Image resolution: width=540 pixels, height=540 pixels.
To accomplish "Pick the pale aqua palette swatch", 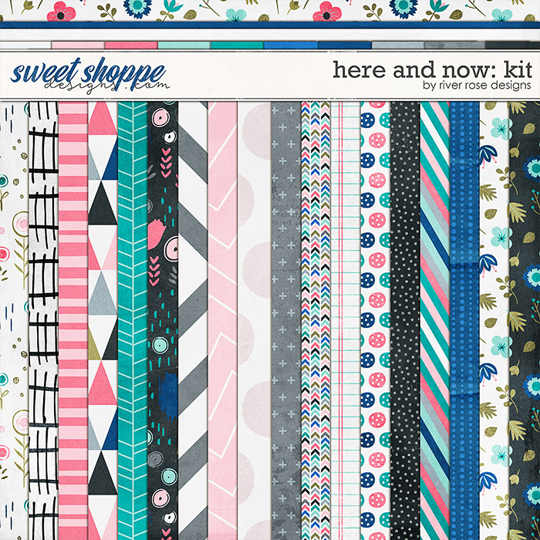I will [184, 45].
